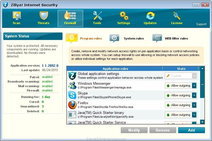Image resolution: width=212 pixels, height=141 pixels.
Task: Click application version 1.1.2892.0
Action: point(50,66)
